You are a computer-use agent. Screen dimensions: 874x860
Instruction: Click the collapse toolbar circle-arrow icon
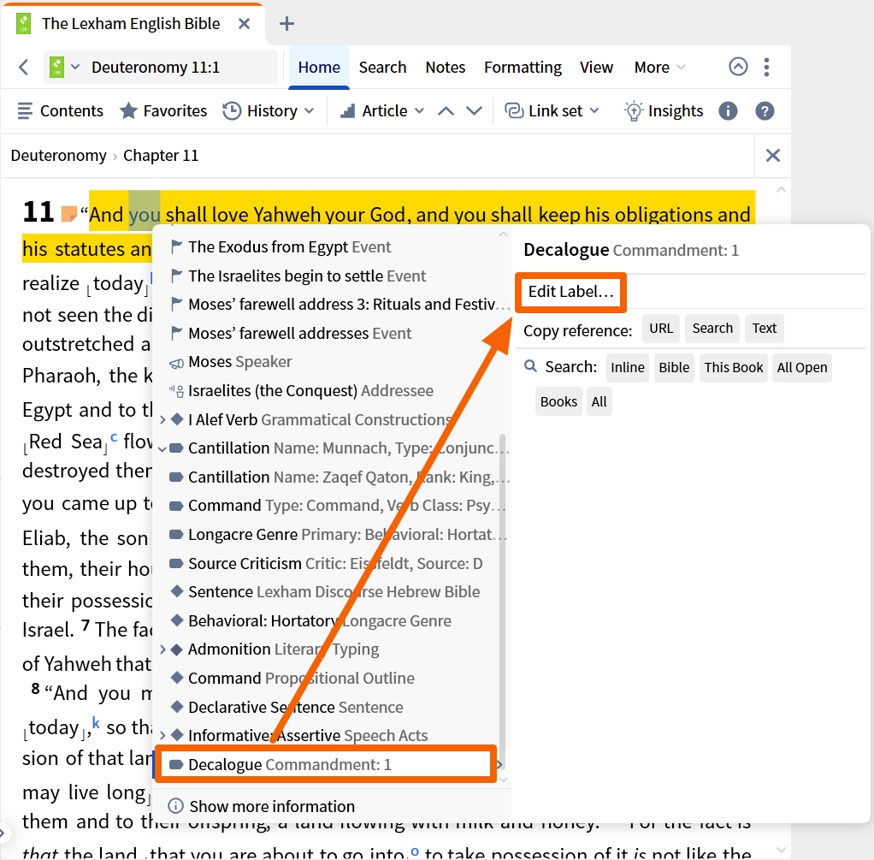tap(738, 67)
